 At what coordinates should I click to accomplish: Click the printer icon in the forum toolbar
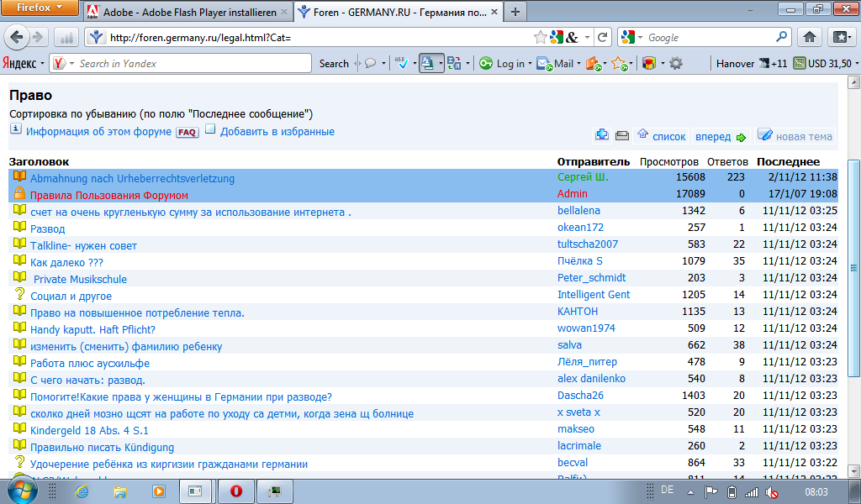point(622,135)
